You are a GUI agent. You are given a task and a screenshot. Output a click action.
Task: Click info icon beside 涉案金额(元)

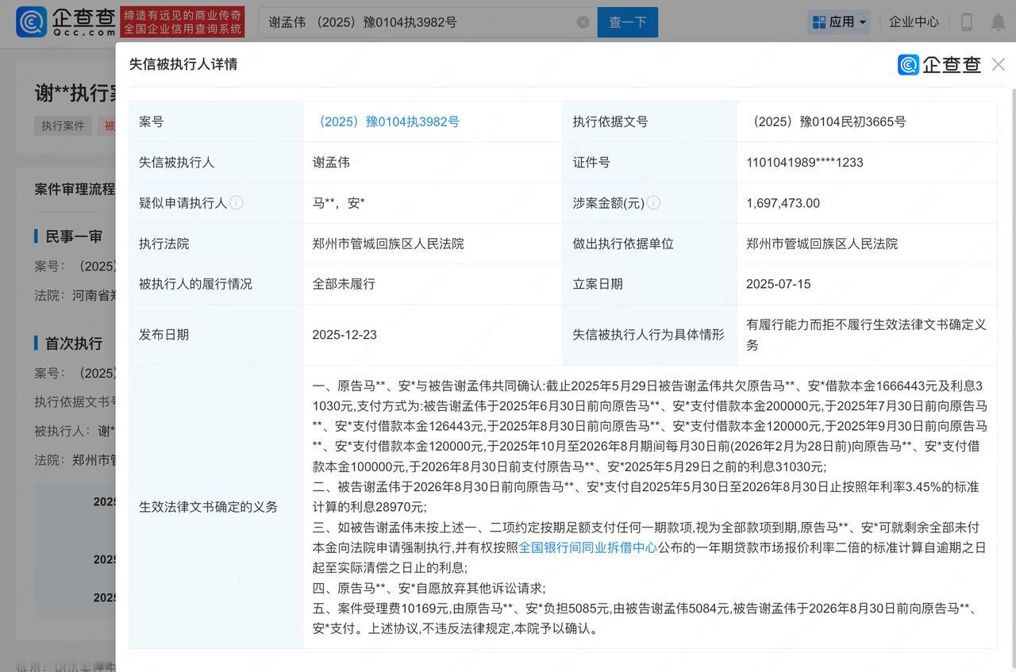(653, 202)
